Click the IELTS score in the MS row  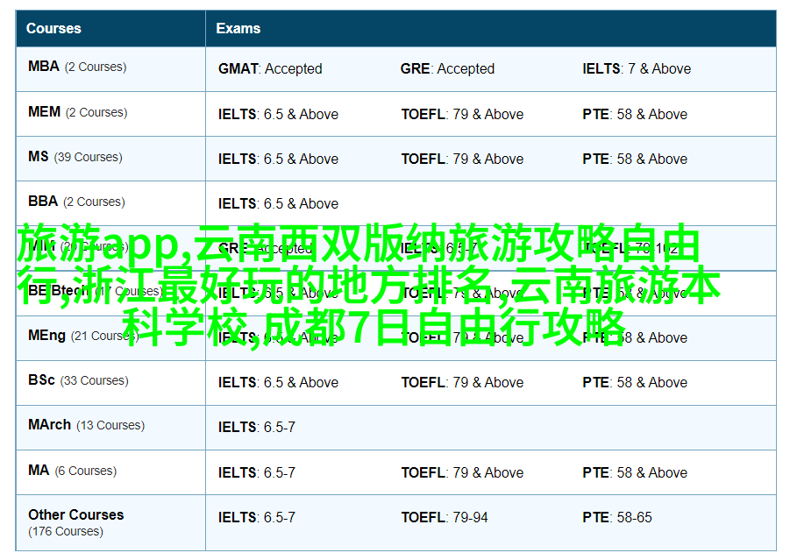coord(278,159)
